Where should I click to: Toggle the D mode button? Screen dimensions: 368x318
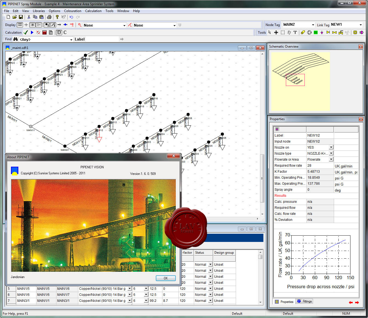(59, 32)
